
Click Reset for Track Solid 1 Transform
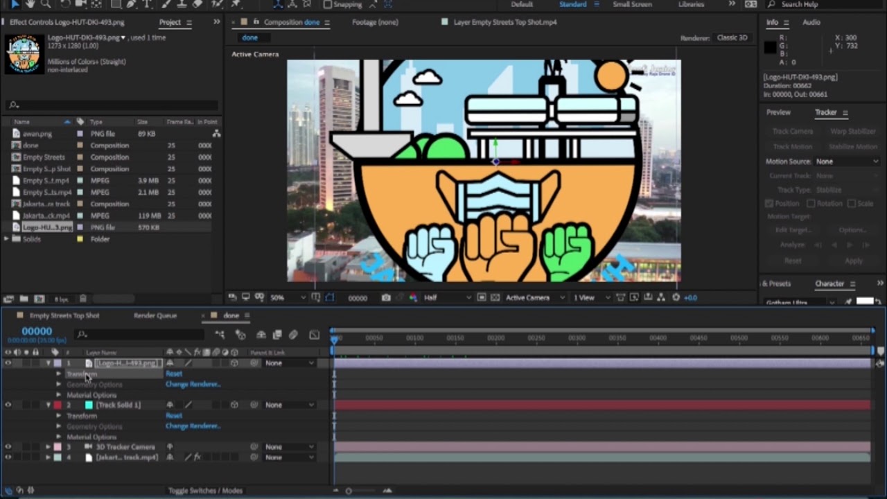click(x=174, y=416)
